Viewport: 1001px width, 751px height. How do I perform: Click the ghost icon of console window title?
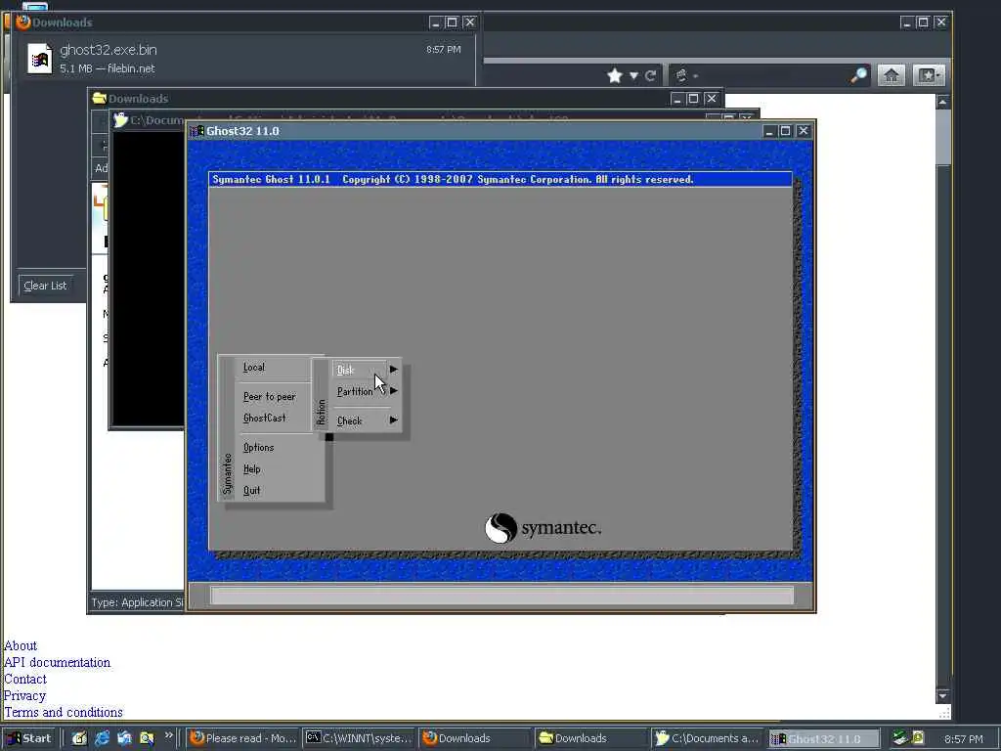coord(120,119)
